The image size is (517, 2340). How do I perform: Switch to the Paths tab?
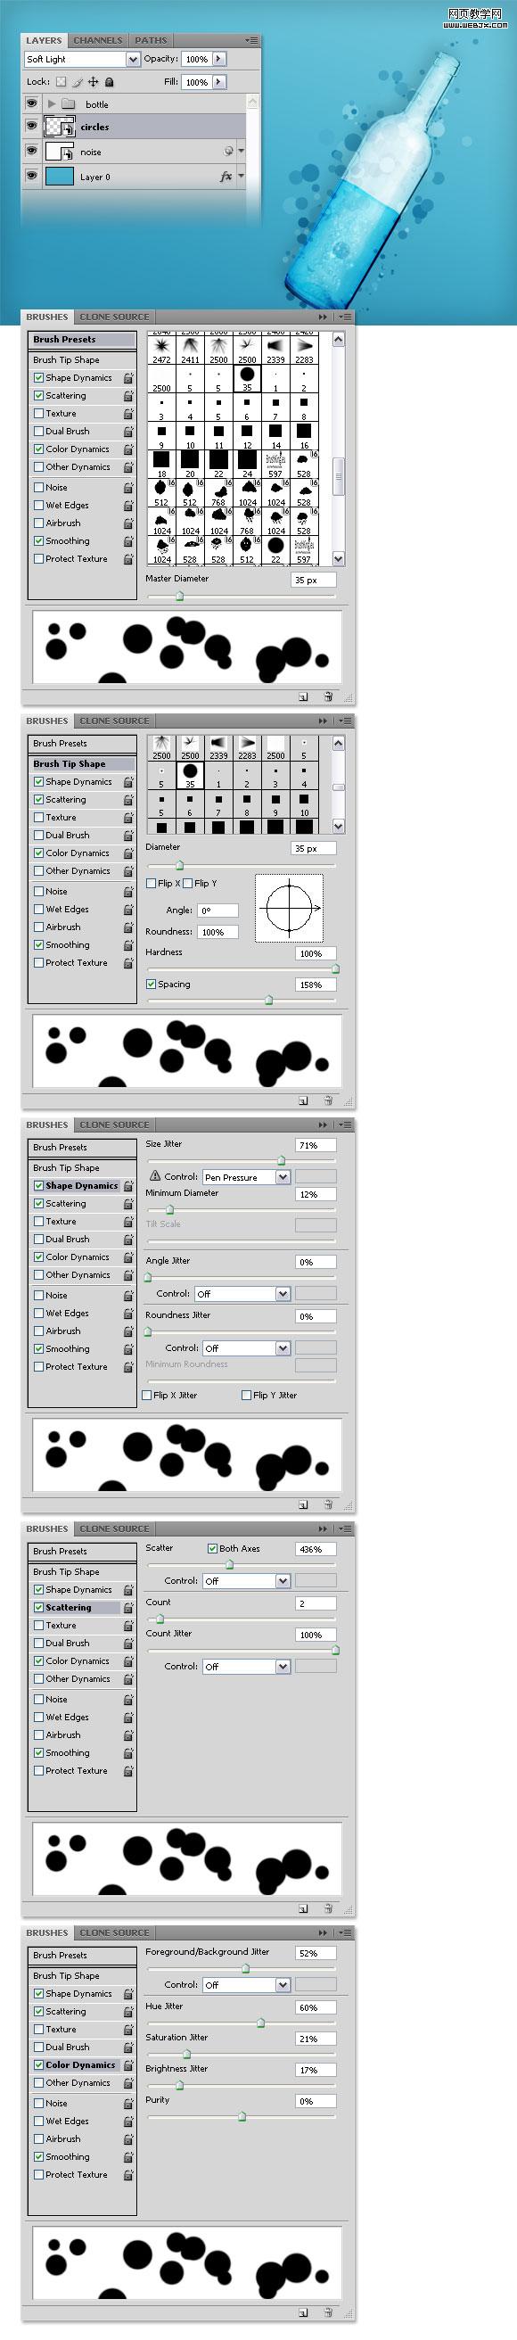tap(151, 40)
